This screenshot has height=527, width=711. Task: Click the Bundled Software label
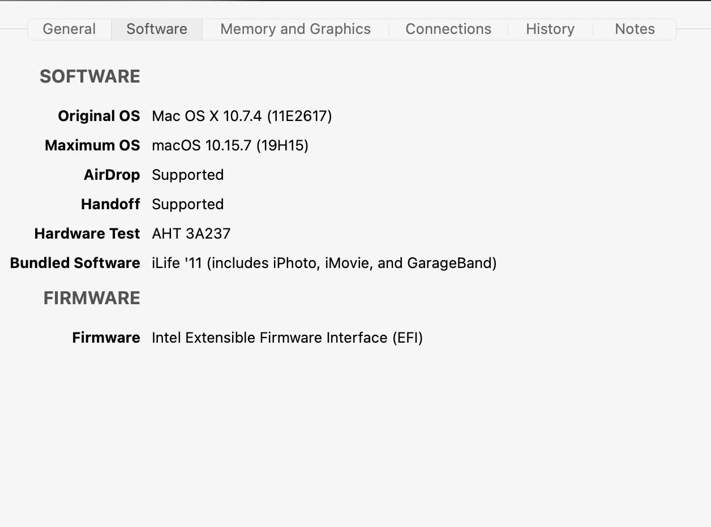(75, 263)
